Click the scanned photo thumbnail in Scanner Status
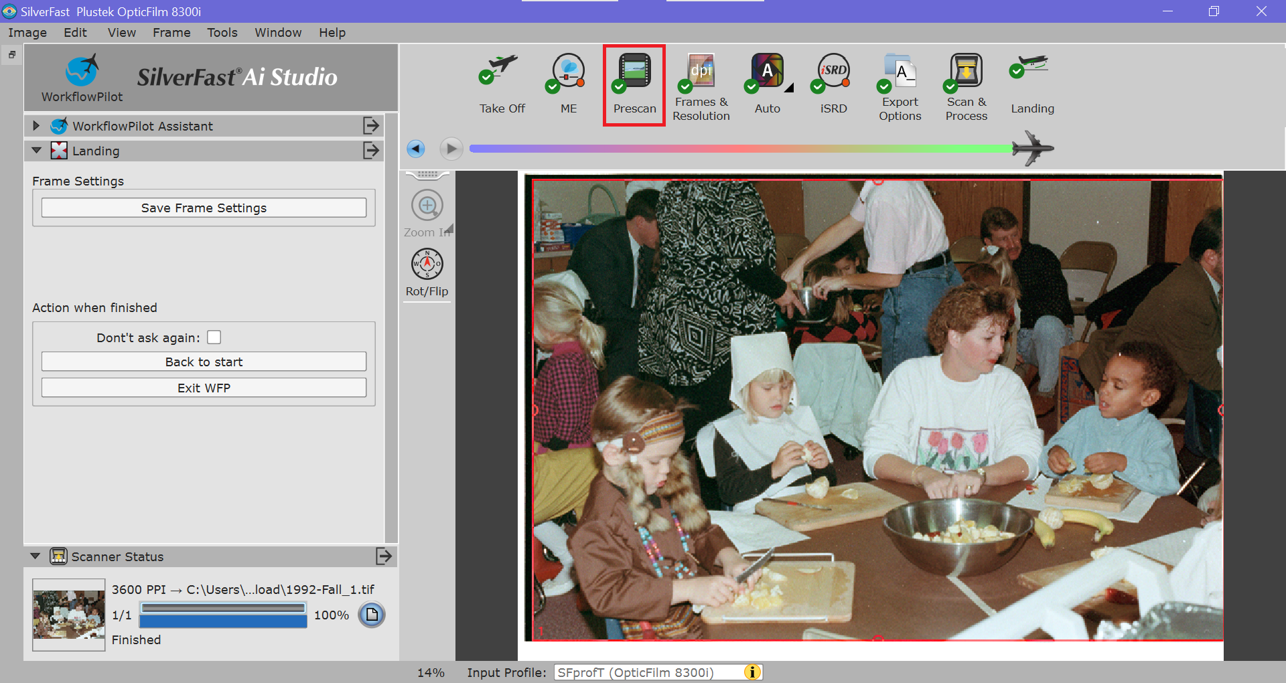1286x683 pixels. pos(68,614)
